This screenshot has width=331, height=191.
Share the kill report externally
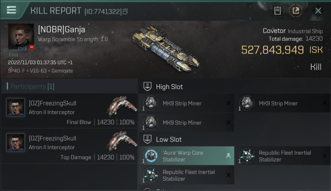coord(296,11)
